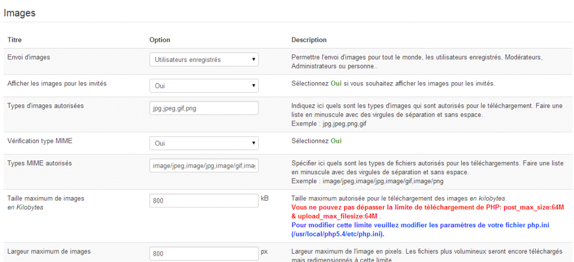The image size is (574, 262).
Task: Select the "Afficher les images pour les invités" label
Action: click(x=57, y=83)
